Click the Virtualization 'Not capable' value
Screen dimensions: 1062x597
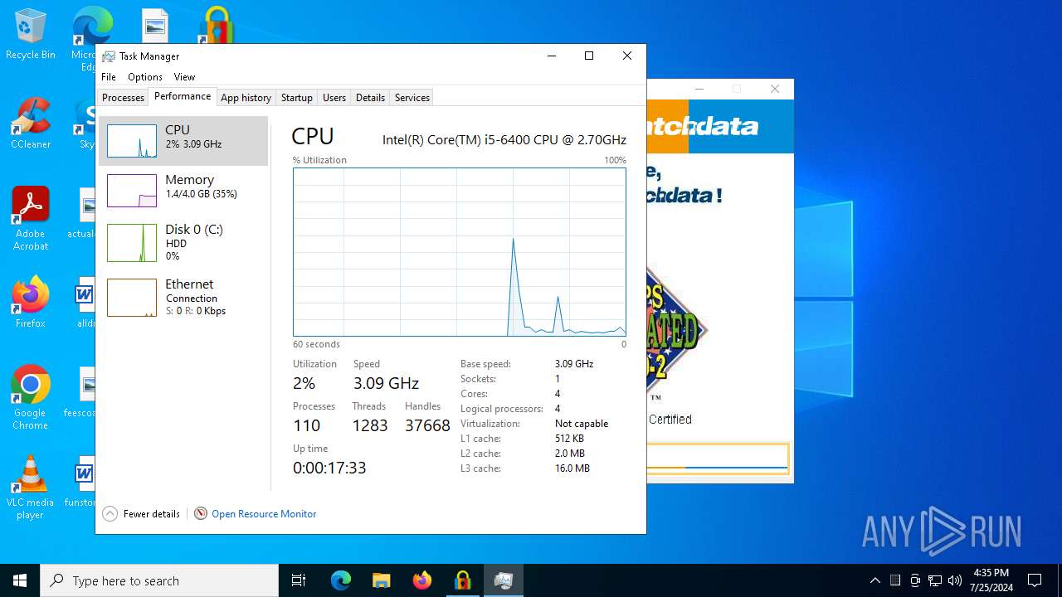(x=582, y=424)
